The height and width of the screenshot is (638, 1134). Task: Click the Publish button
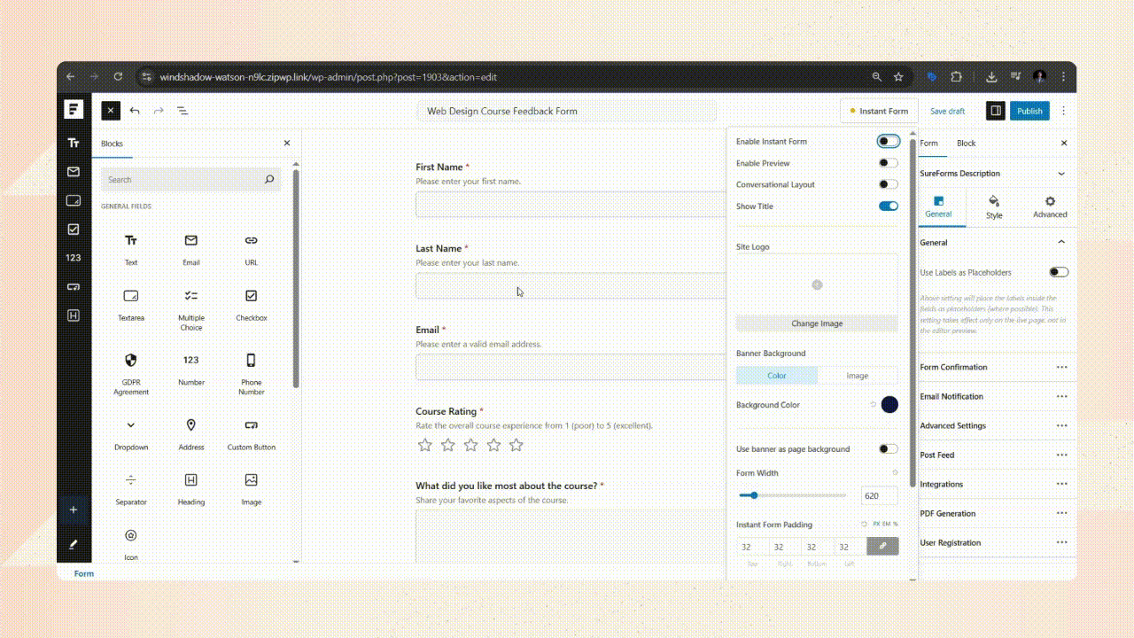tap(1029, 111)
